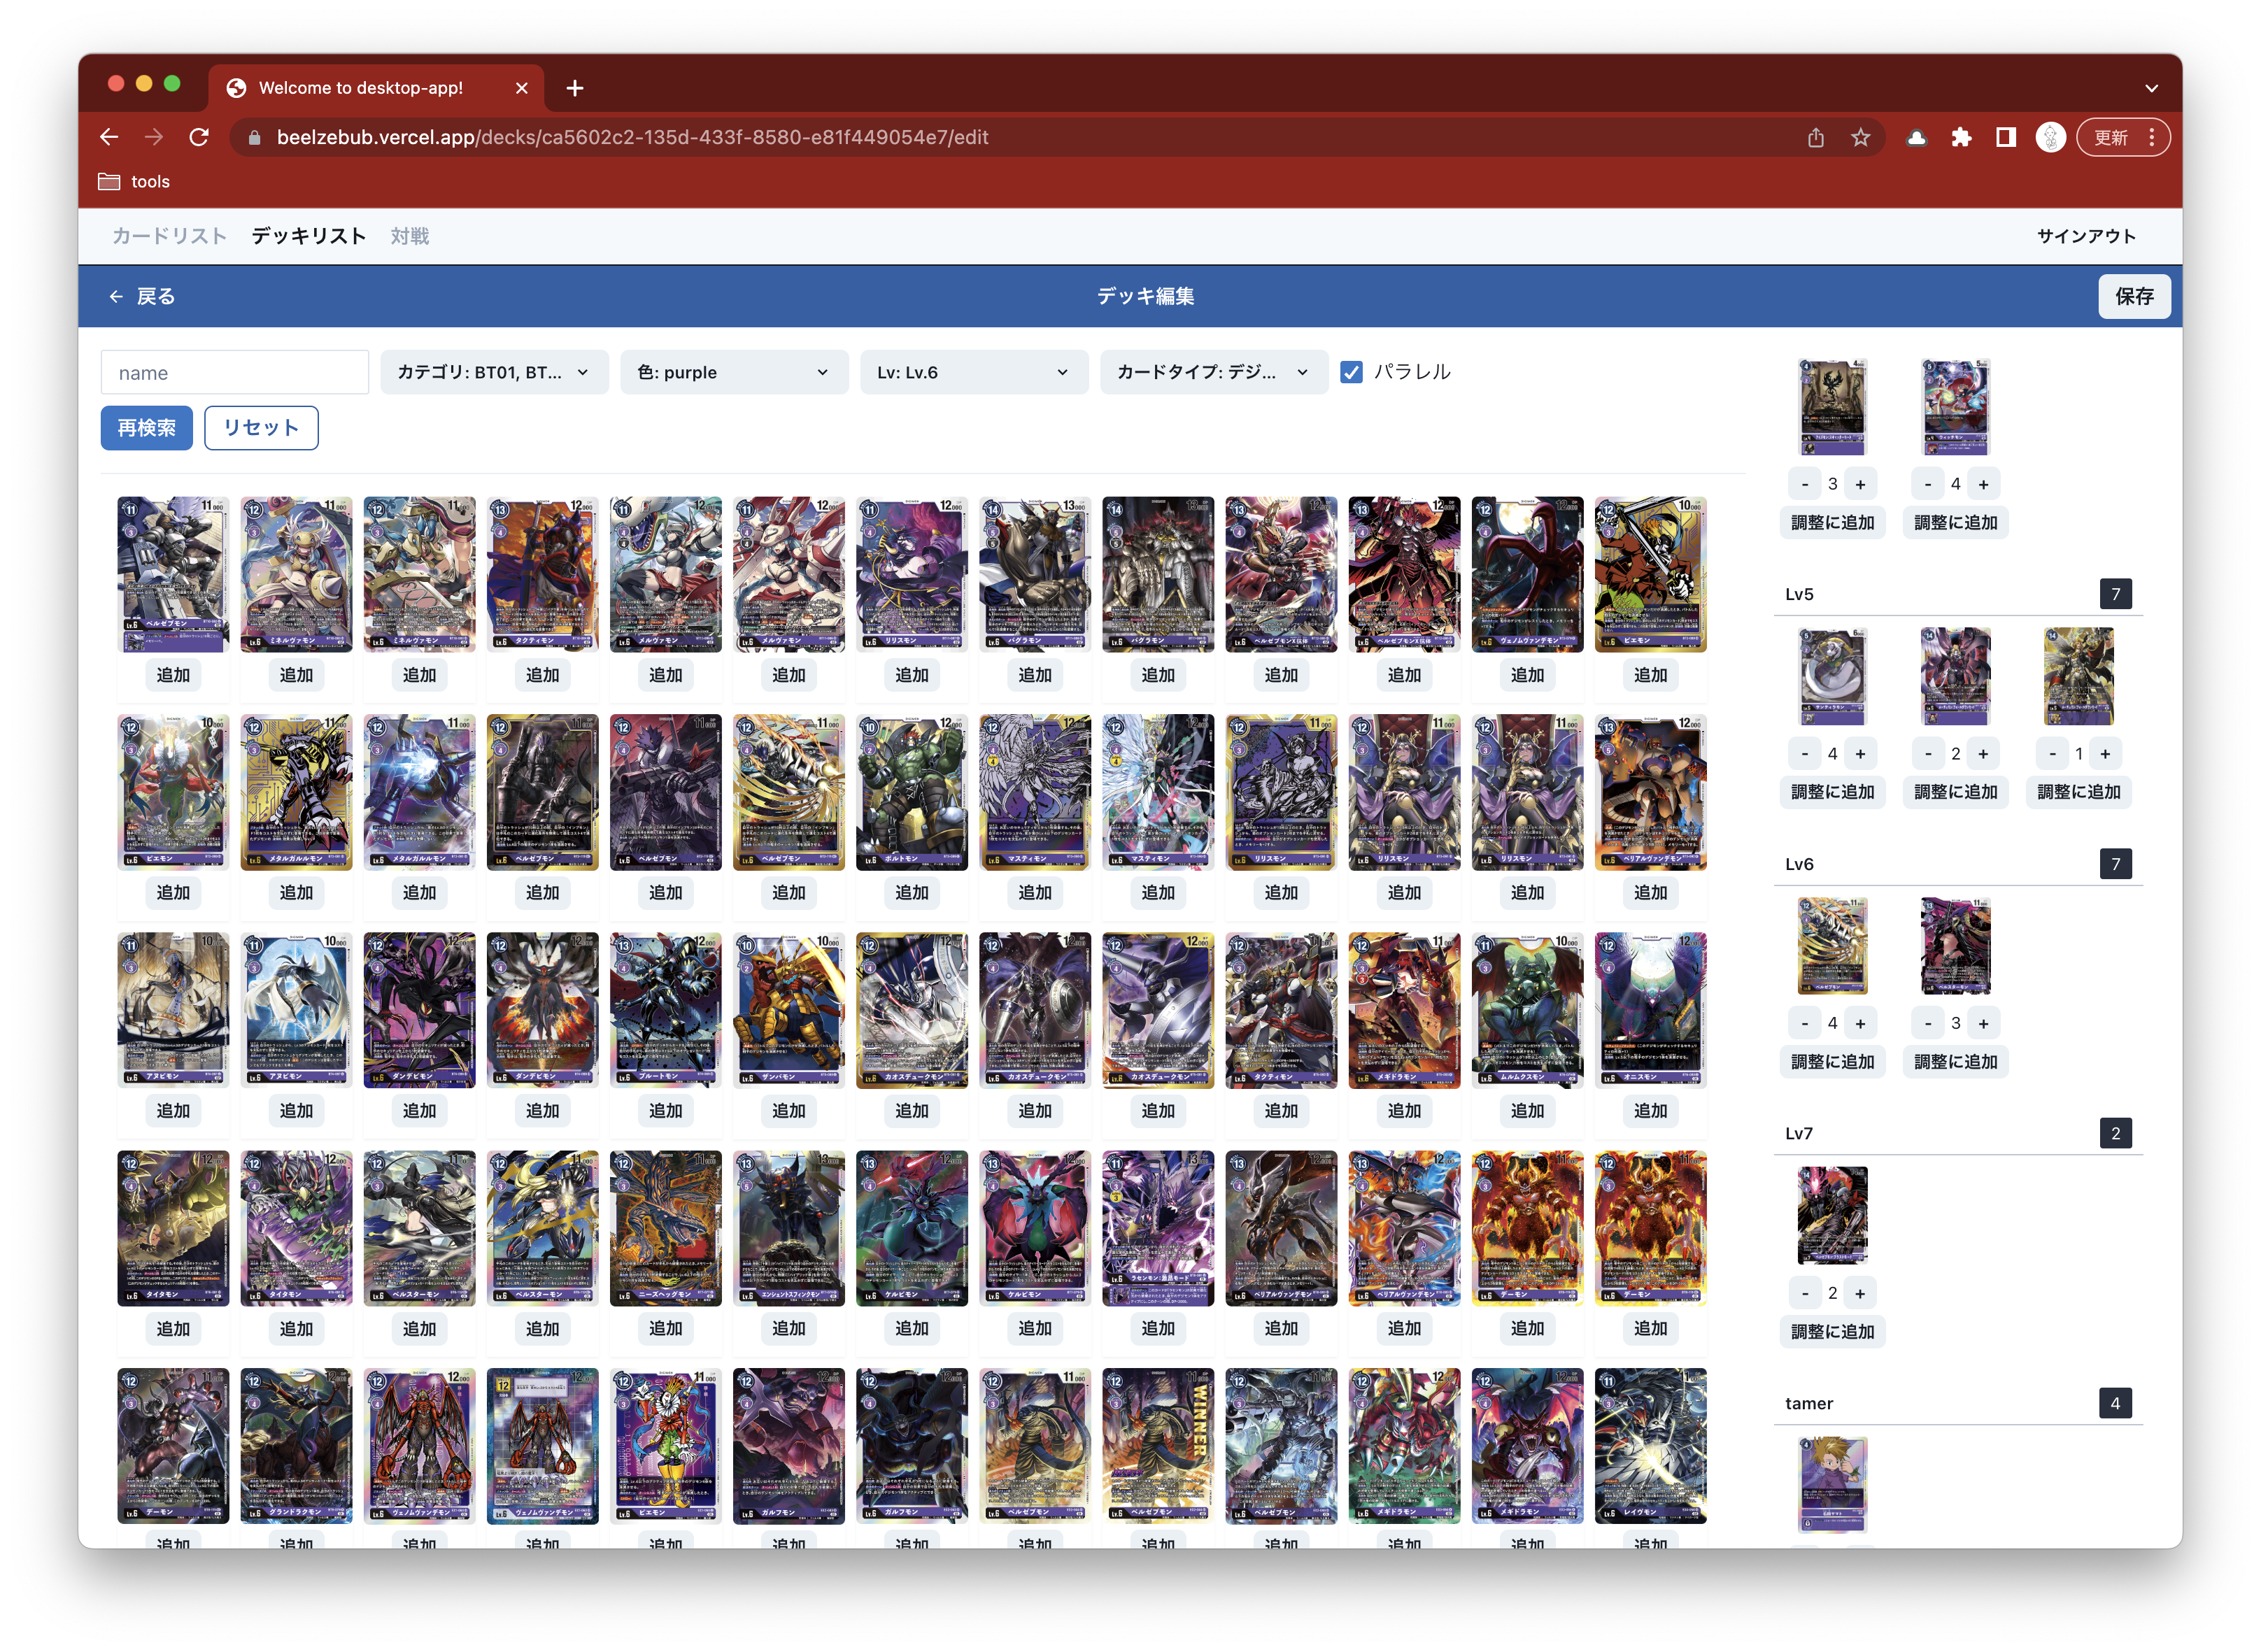Click the first card thumbnail in results
2261x1652 pixels.
(173, 574)
